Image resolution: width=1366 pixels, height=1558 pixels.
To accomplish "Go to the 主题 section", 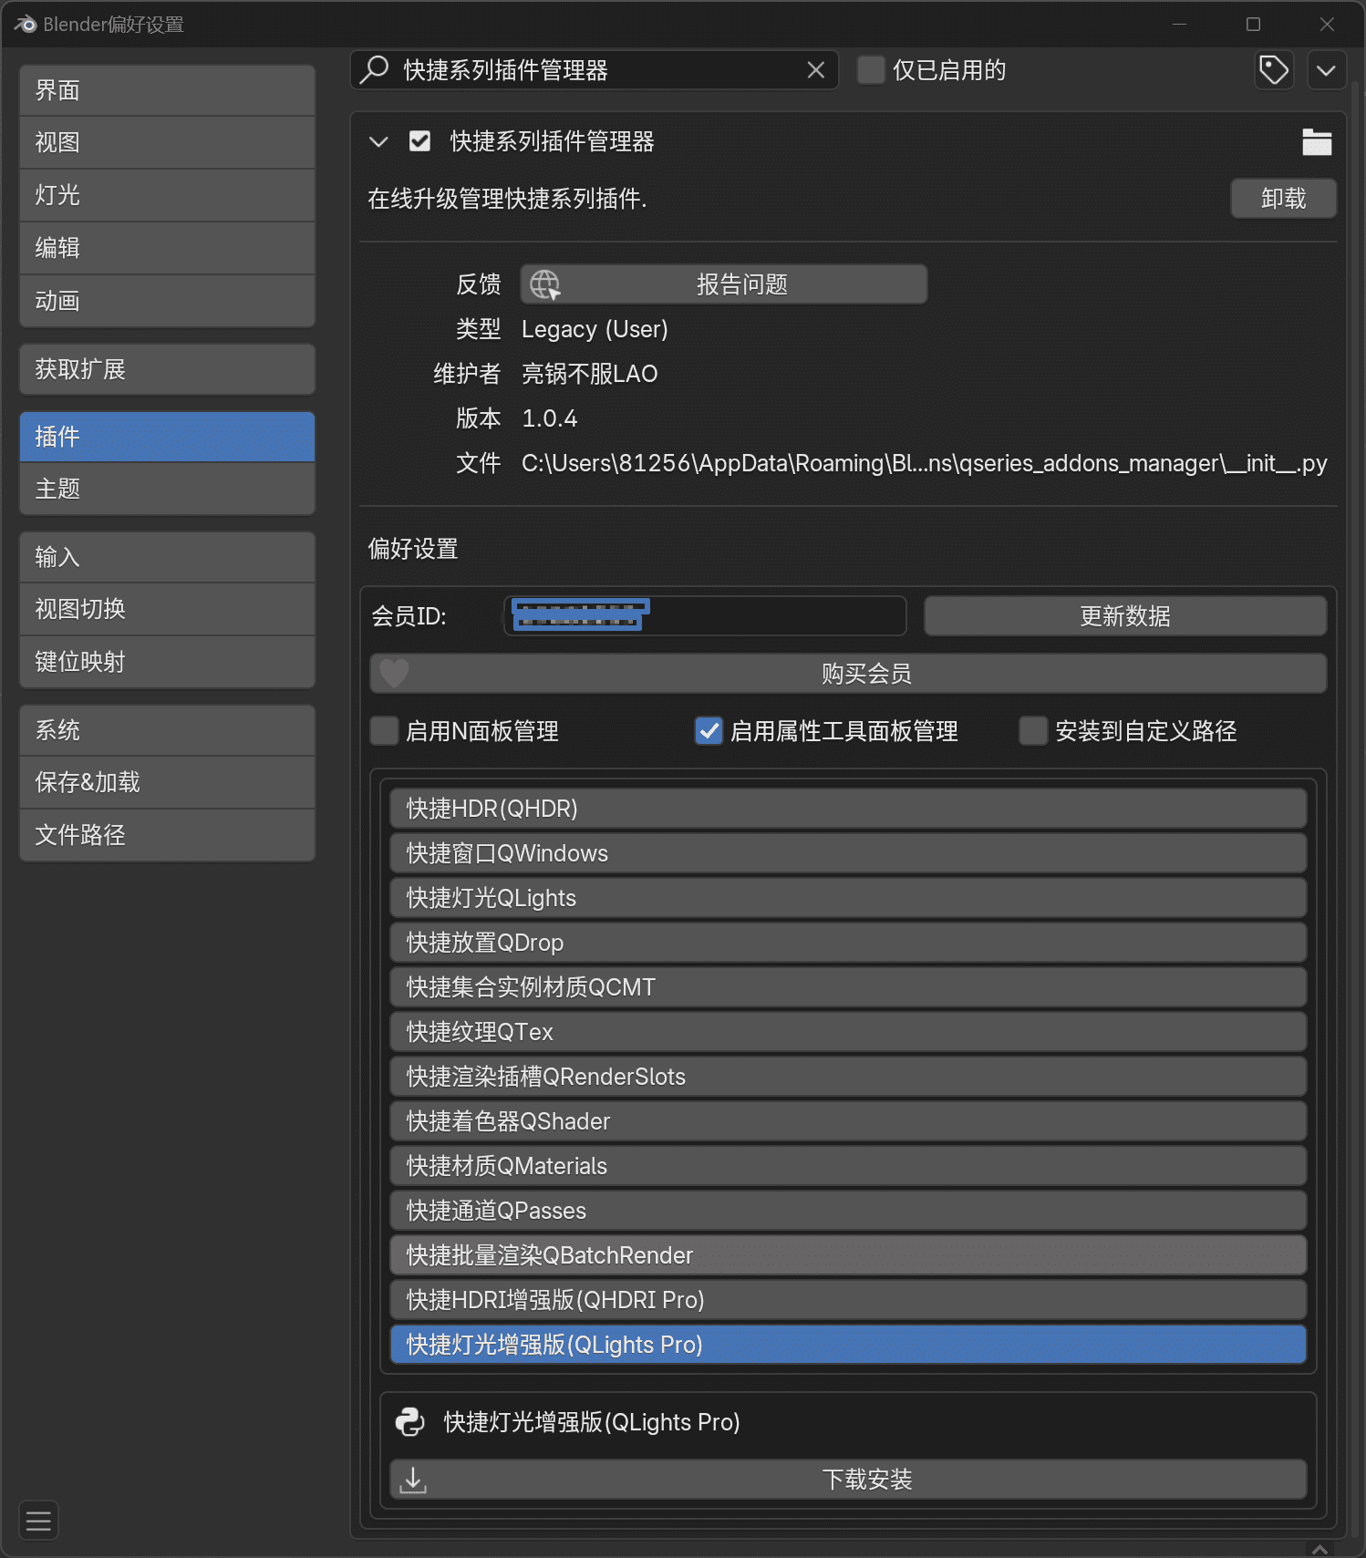I will click(x=167, y=489).
